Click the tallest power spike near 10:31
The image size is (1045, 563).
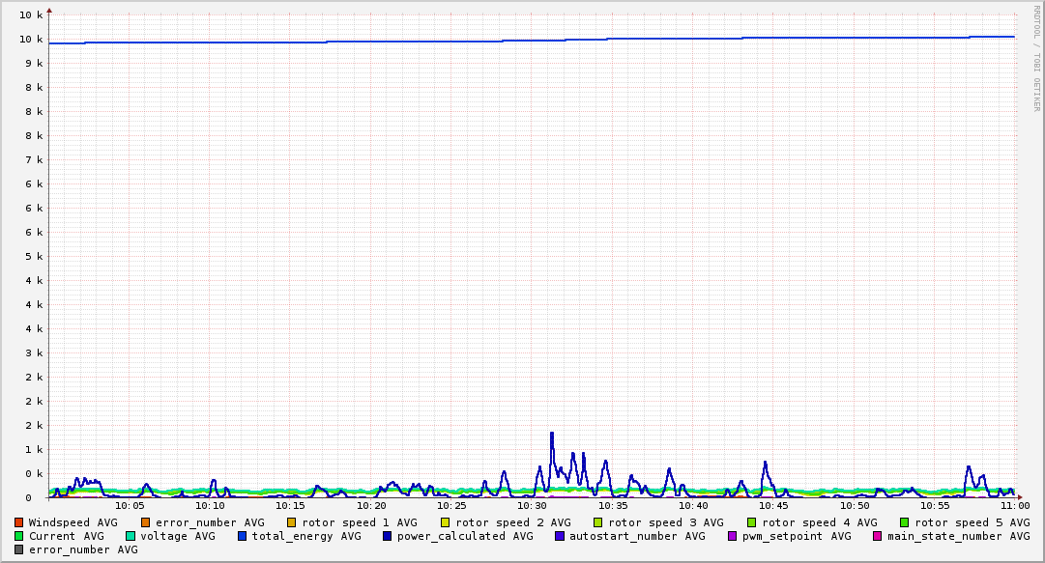pyautogui.click(x=552, y=434)
